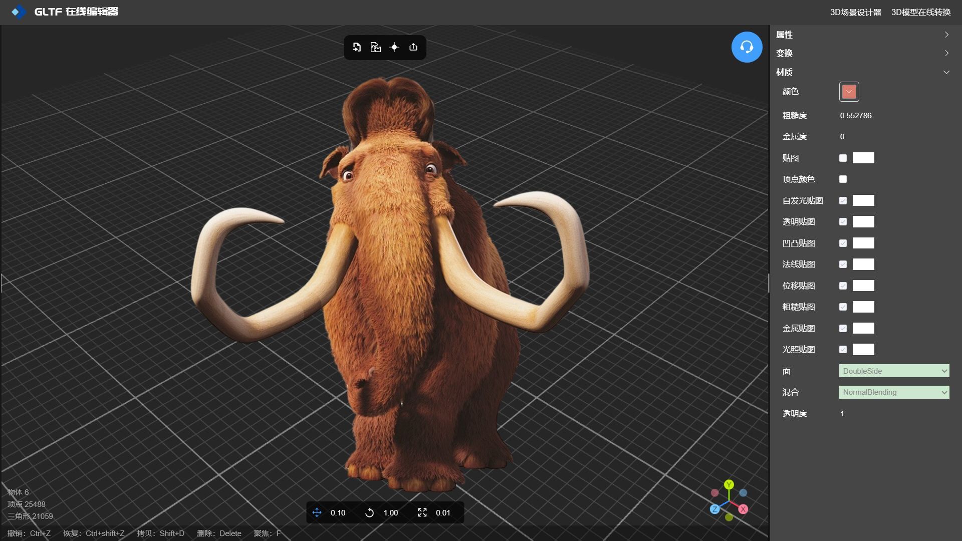The image size is (962, 541).
Task: Click the dim negative Z axis dot
Action: (743, 493)
